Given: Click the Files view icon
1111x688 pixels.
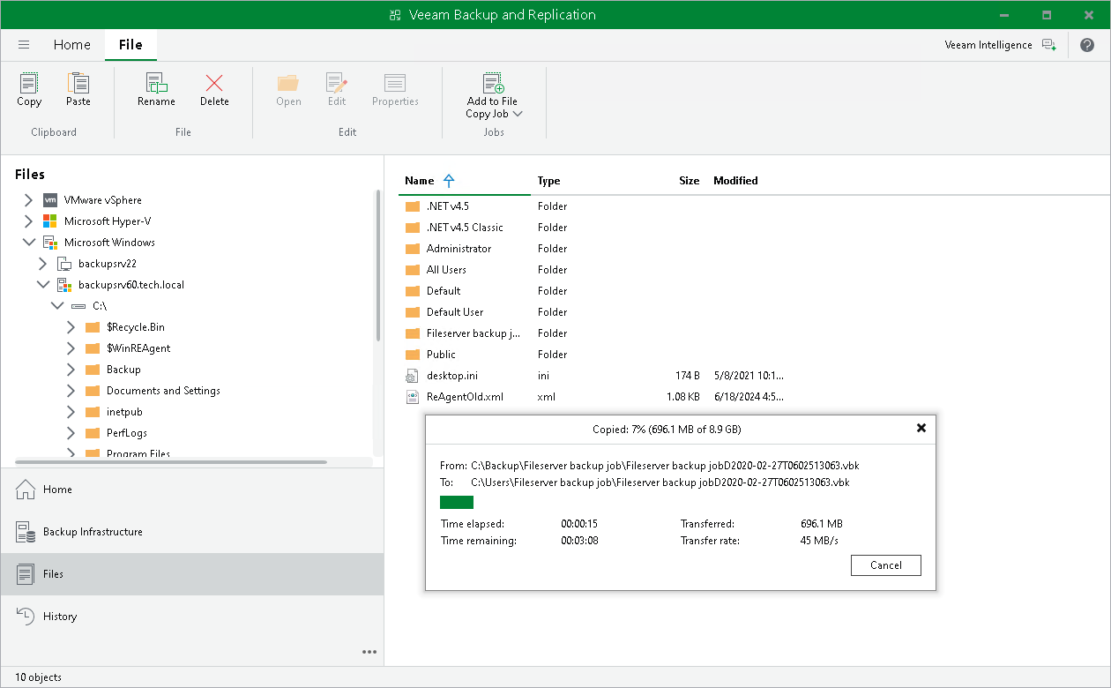Looking at the screenshot, I should click(26, 573).
